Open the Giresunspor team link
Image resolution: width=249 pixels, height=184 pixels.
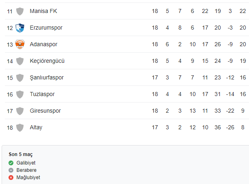point(45,111)
